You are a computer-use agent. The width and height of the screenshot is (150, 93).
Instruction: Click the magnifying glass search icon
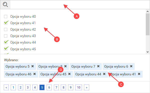tap(5, 4)
